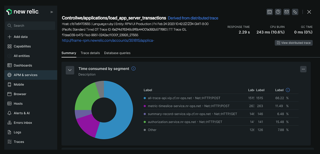Click the Alerts & AI bell icon

pyautogui.click(x=9, y=113)
